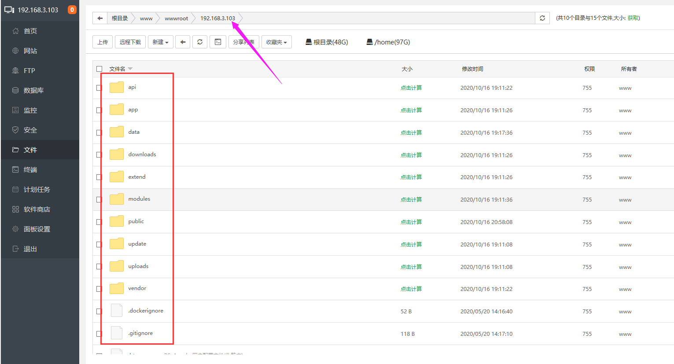The height and width of the screenshot is (364, 674).
Task: Click the 文件 folder icon in sidebar
Action: point(15,150)
